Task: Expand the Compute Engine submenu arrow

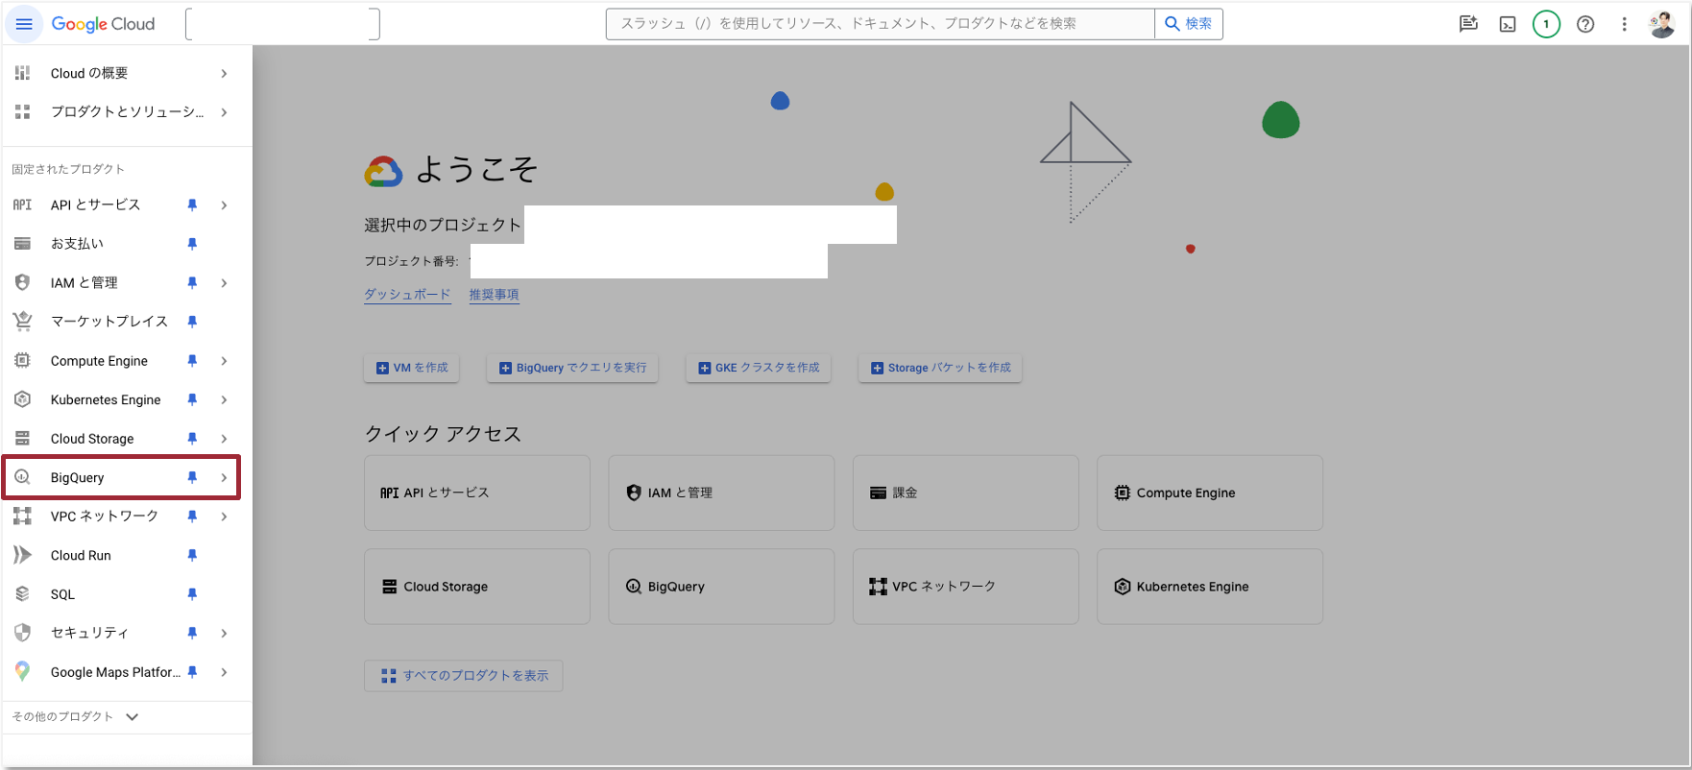Action: [x=224, y=361]
